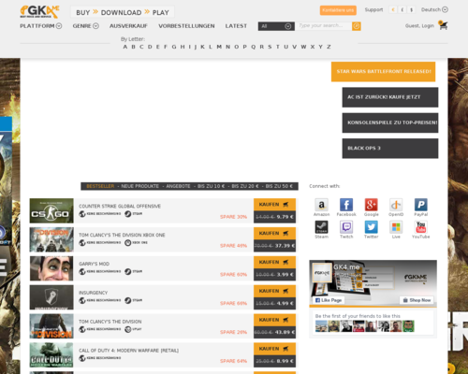468x374 pixels.
Task: Select the Bis zu 20 € tab
Action: point(245,186)
